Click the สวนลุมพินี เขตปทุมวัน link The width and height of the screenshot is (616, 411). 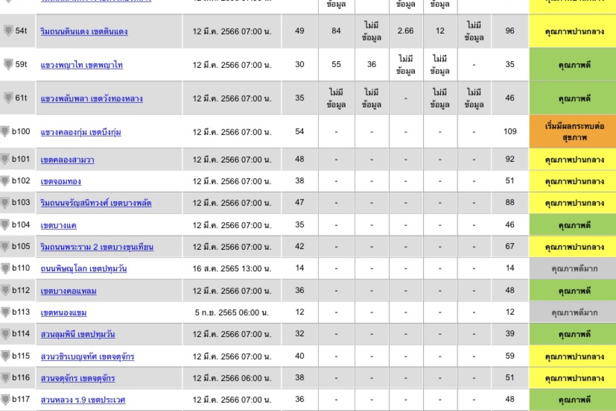78,334
